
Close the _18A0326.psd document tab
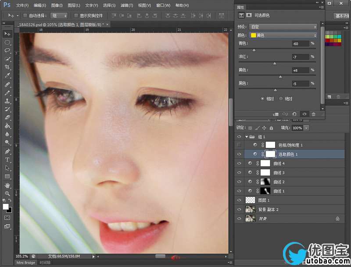point(107,25)
